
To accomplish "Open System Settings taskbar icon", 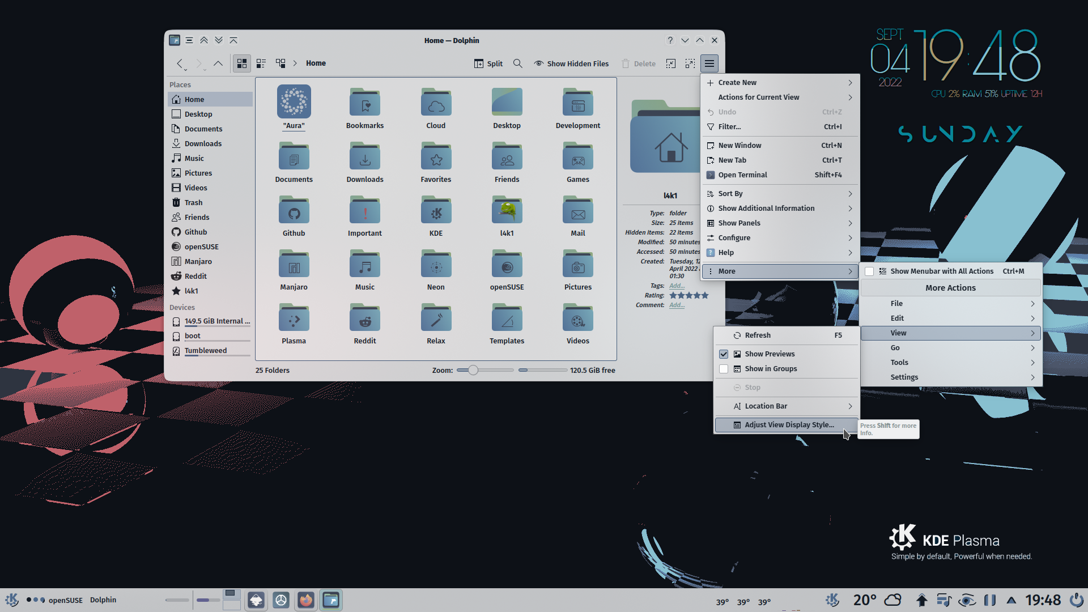I will pos(281,600).
